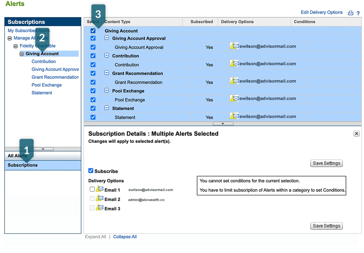The image size is (364, 253).
Task: Uncheck the Giving Account top-level checkbox
Action: (93, 31)
